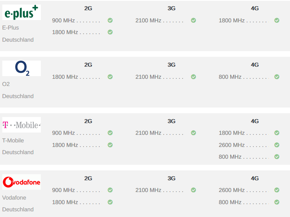Click the E-Plus carrier name text
The height and width of the screenshot is (217, 290).
(x=11, y=28)
